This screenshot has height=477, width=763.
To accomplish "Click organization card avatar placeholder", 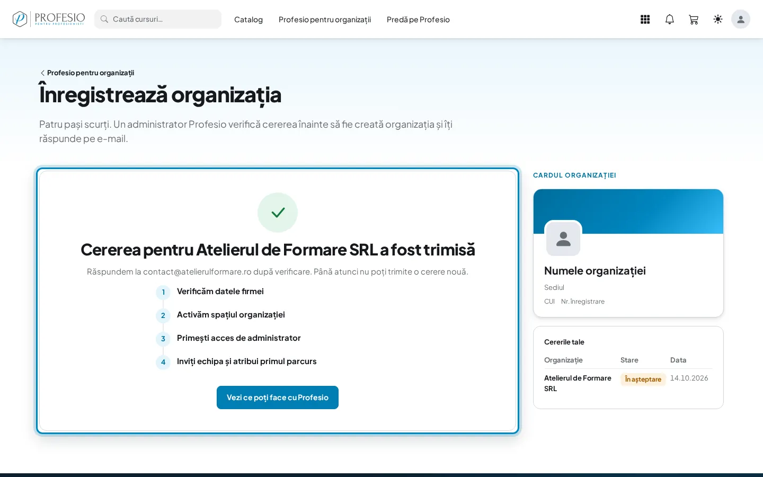I will point(563,239).
